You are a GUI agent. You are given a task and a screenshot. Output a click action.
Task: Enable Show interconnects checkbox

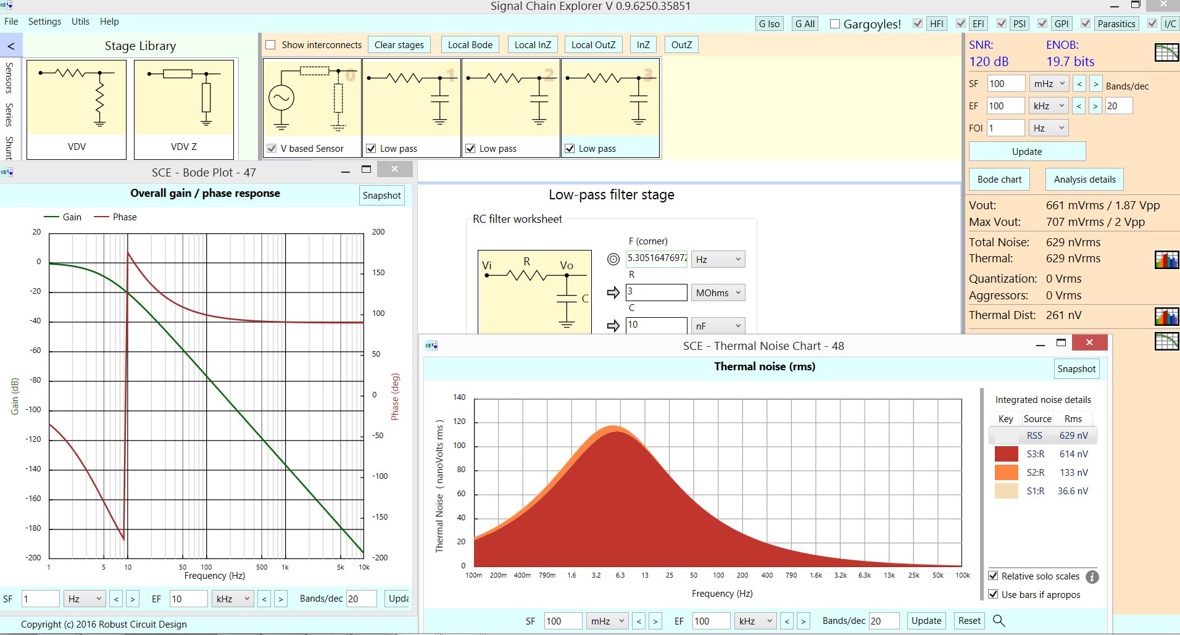click(x=270, y=44)
